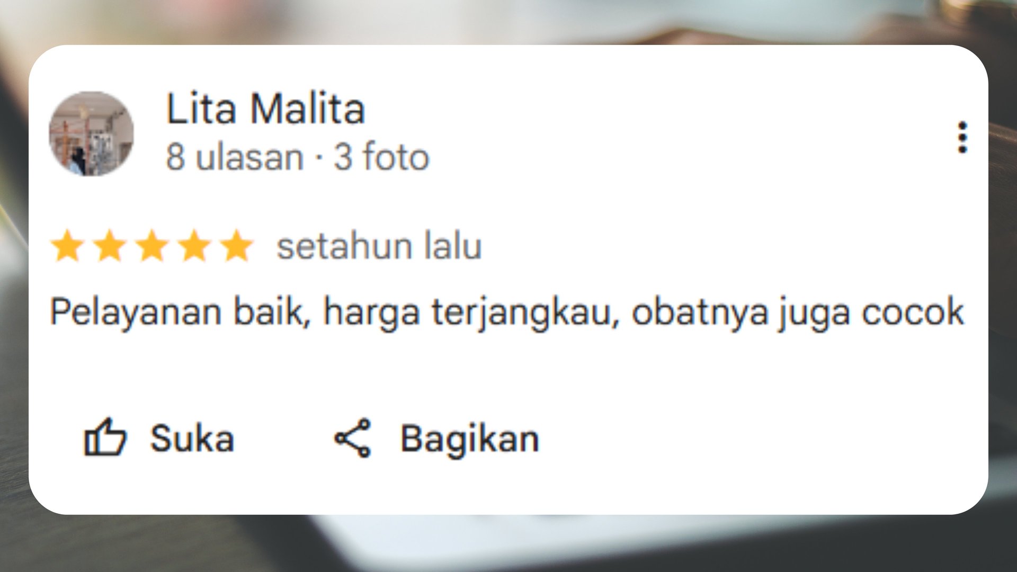
Task: Select the second yellow rating star
Action: 110,246
